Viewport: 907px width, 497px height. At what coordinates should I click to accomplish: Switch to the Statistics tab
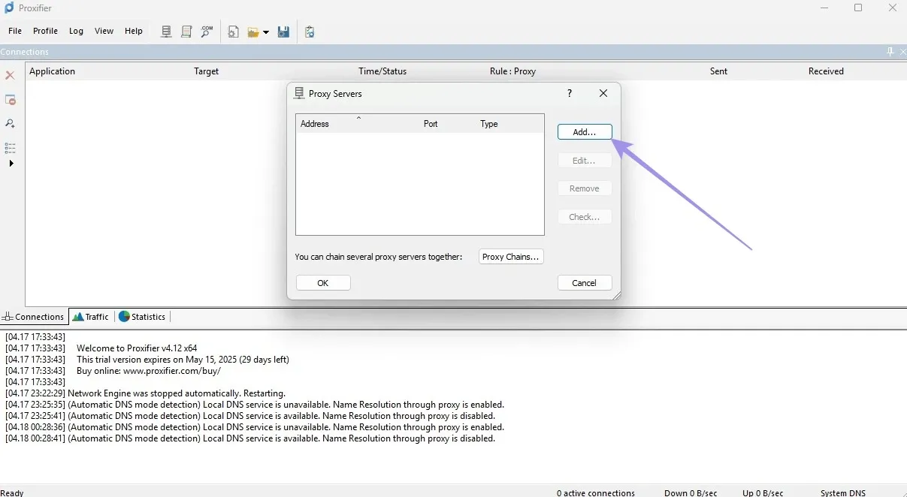pyautogui.click(x=142, y=317)
